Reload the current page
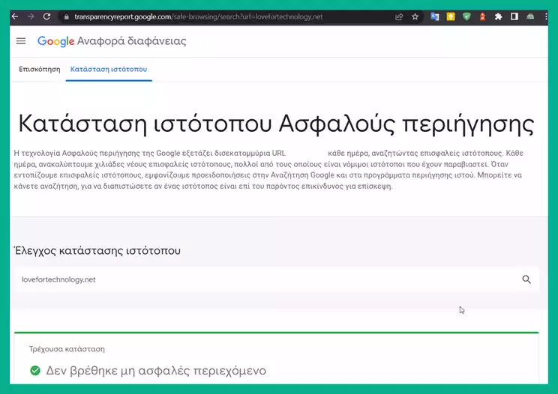 (x=46, y=16)
